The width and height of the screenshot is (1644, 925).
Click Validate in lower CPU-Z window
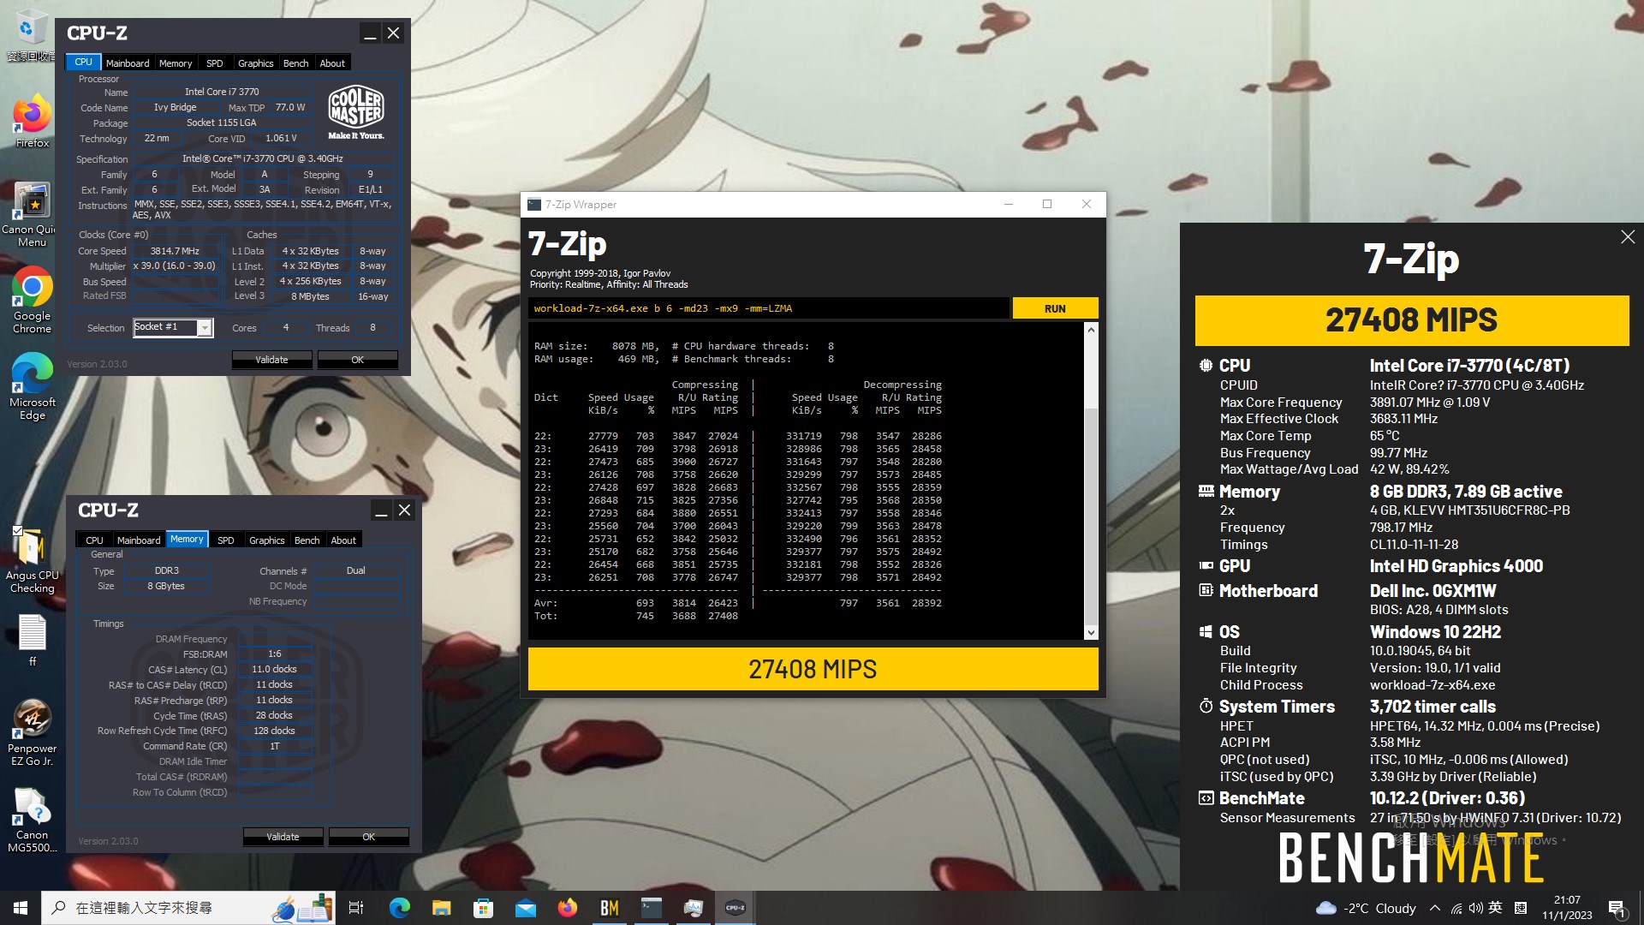283,837
